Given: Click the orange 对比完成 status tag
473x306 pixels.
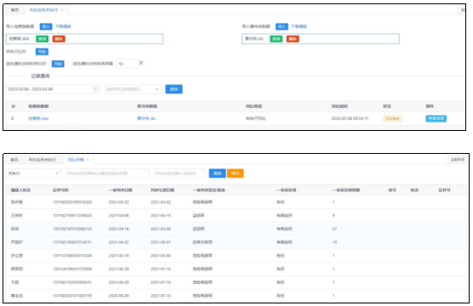Looking at the screenshot, I should point(392,118).
